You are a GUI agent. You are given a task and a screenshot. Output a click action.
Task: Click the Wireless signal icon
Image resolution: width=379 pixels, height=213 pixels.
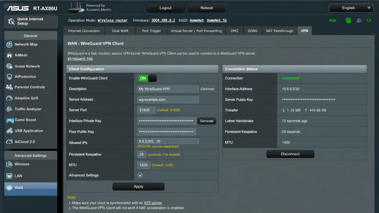pyautogui.click(x=9, y=164)
